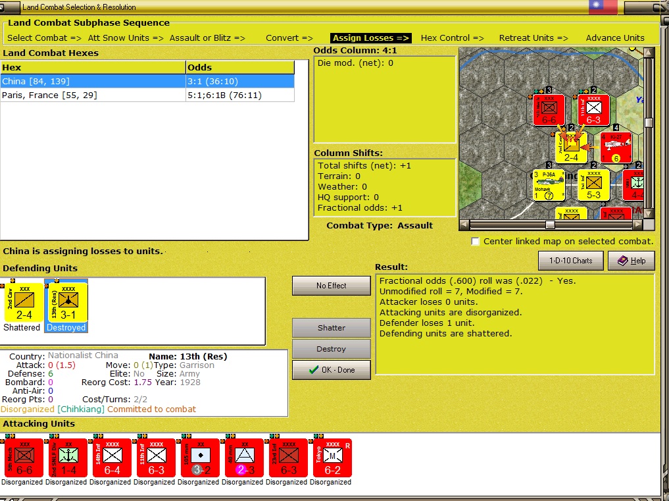Click the Committed to combat status text

point(151,409)
